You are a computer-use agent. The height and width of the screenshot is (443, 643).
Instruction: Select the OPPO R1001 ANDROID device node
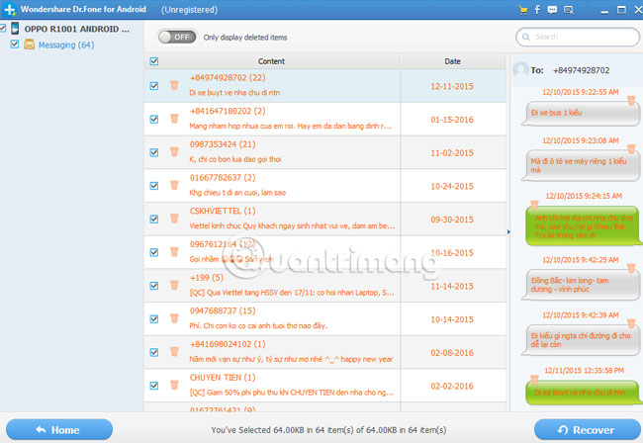pyautogui.click(x=77, y=29)
